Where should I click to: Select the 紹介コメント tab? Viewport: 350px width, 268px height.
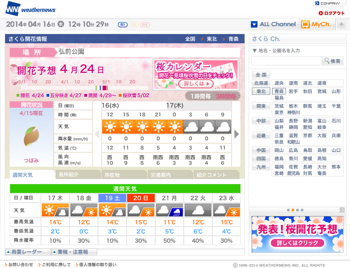(x=216, y=175)
